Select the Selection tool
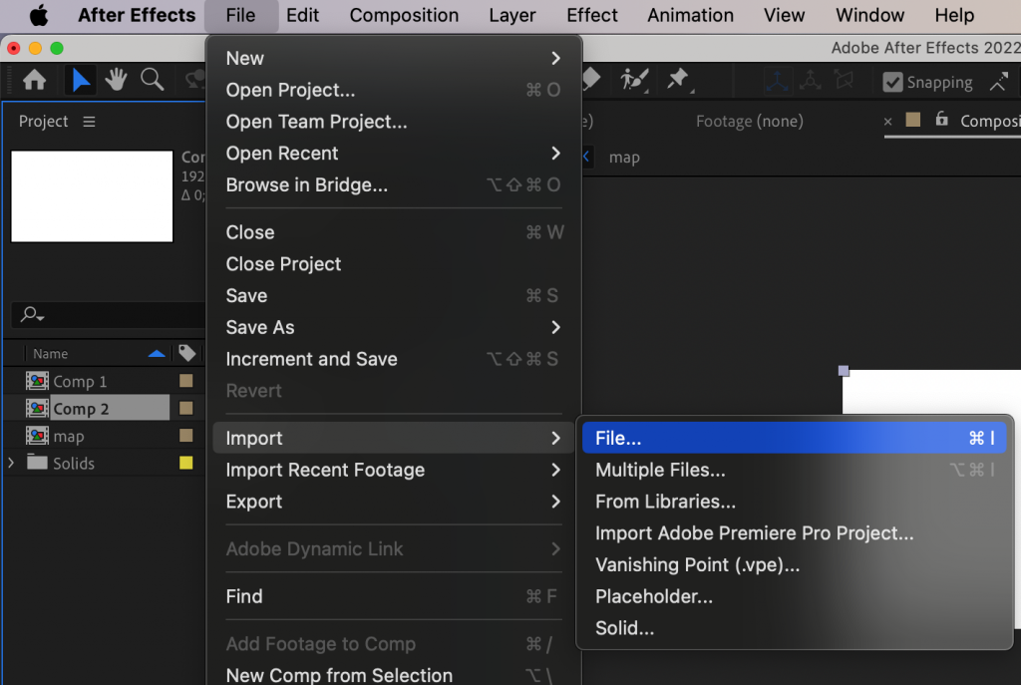This screenshot has width=1021, height=685. coord(80,80)
